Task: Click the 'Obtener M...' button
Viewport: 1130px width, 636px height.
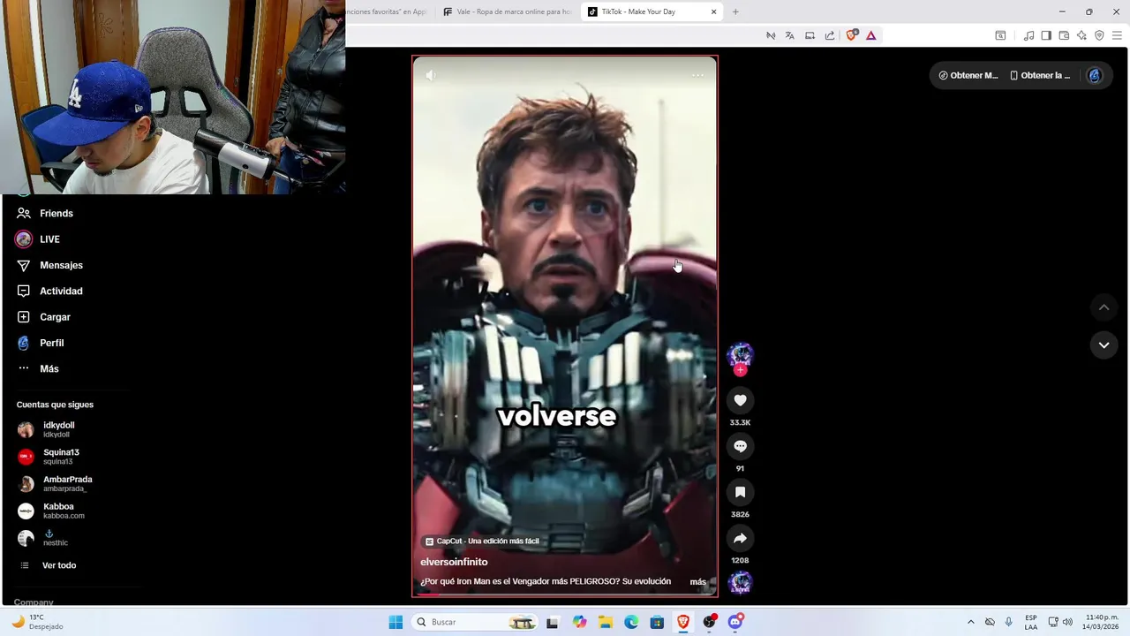Action: [968, 75]
